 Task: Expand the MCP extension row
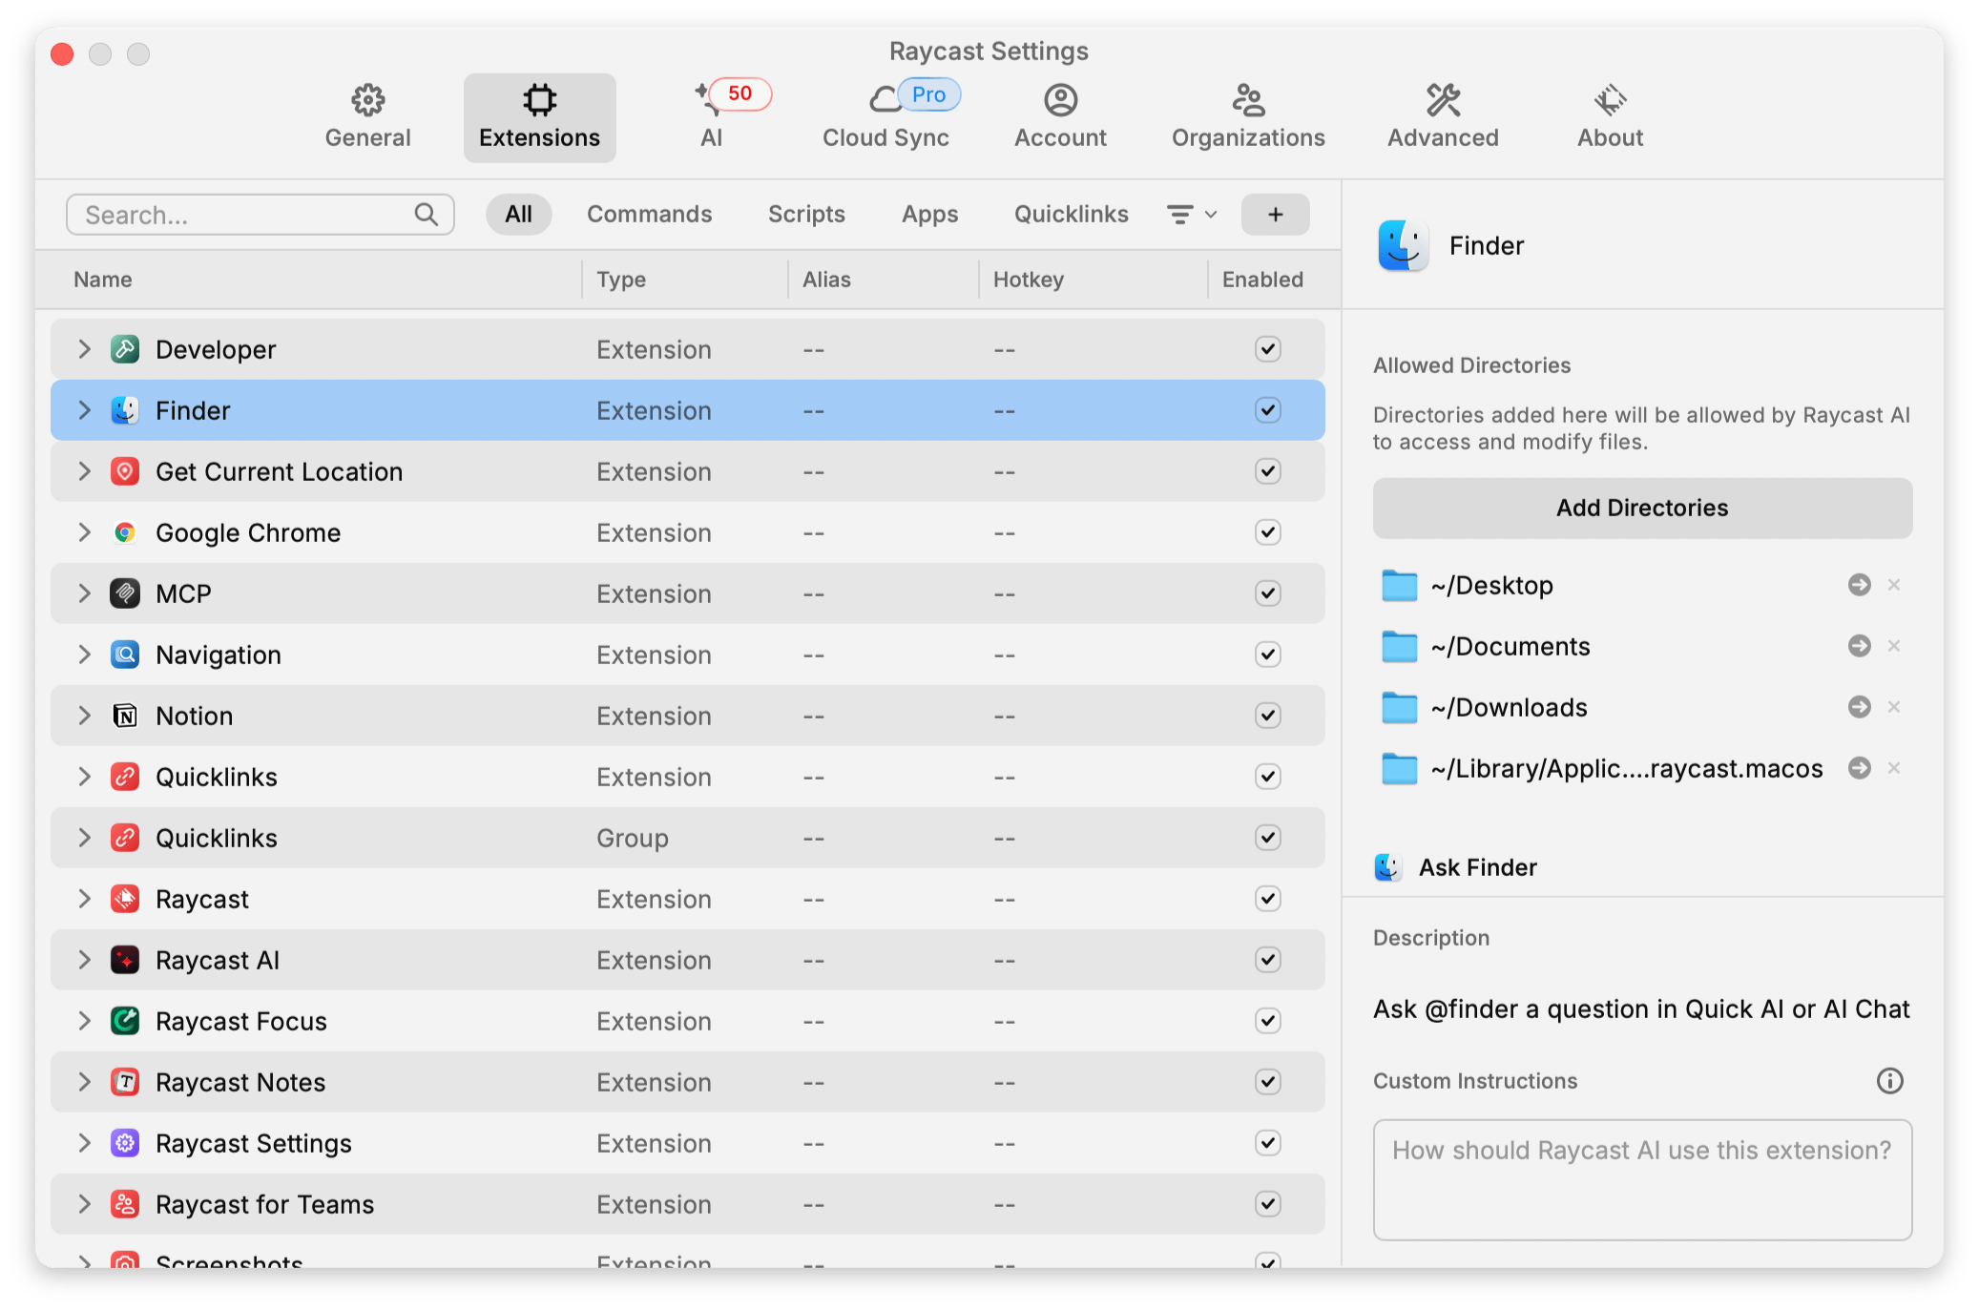pos(85,593)
